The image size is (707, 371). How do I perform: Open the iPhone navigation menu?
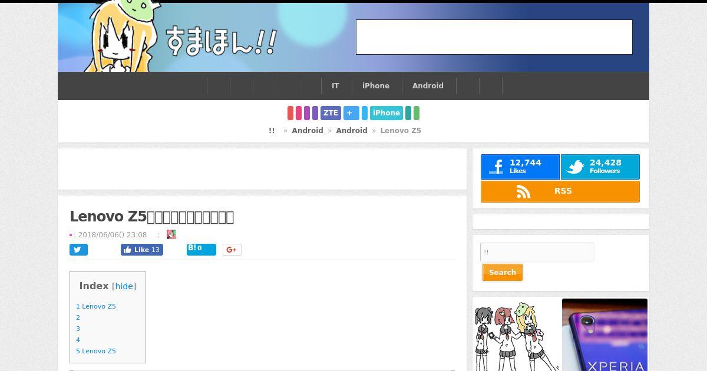(x=376, y=86)
